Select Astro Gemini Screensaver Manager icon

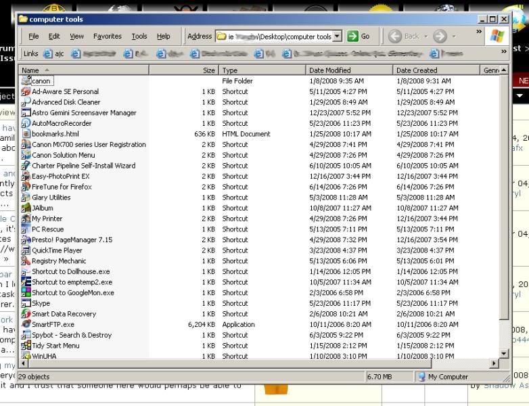click(x=26, y=112)
